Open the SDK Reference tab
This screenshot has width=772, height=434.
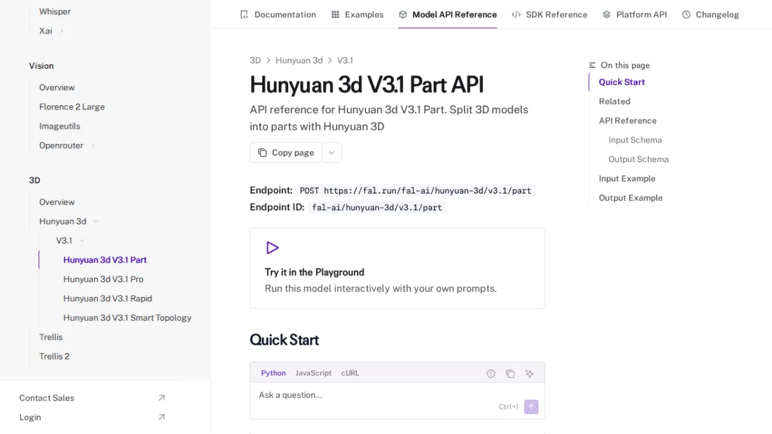(549, 14)
